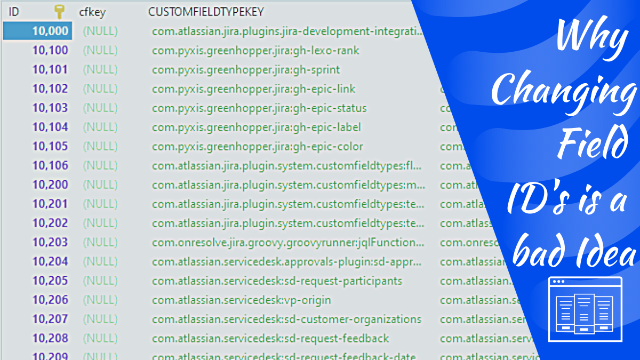This screenshot has height=360, width=640.
Task: Select the ID 10,200 cell
Action: 50,185
